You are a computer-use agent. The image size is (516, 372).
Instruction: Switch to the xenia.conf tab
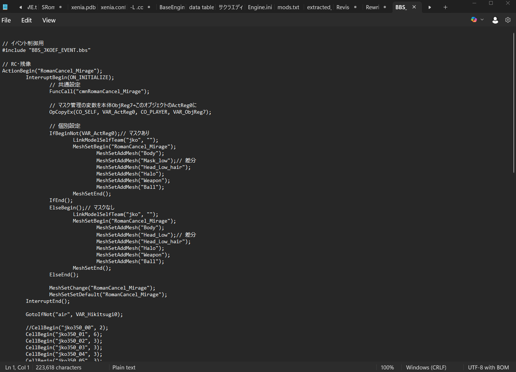tap(113, 7)
